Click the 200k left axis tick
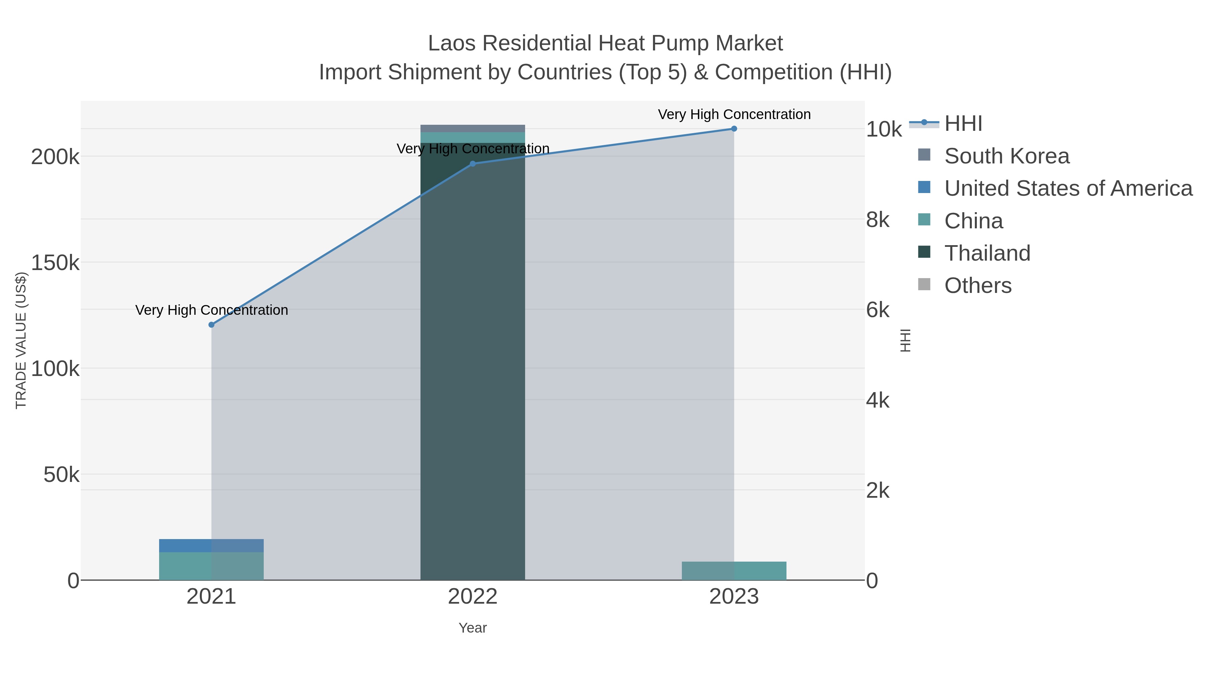Viewport: 1211px width, 681px height. 56,157
